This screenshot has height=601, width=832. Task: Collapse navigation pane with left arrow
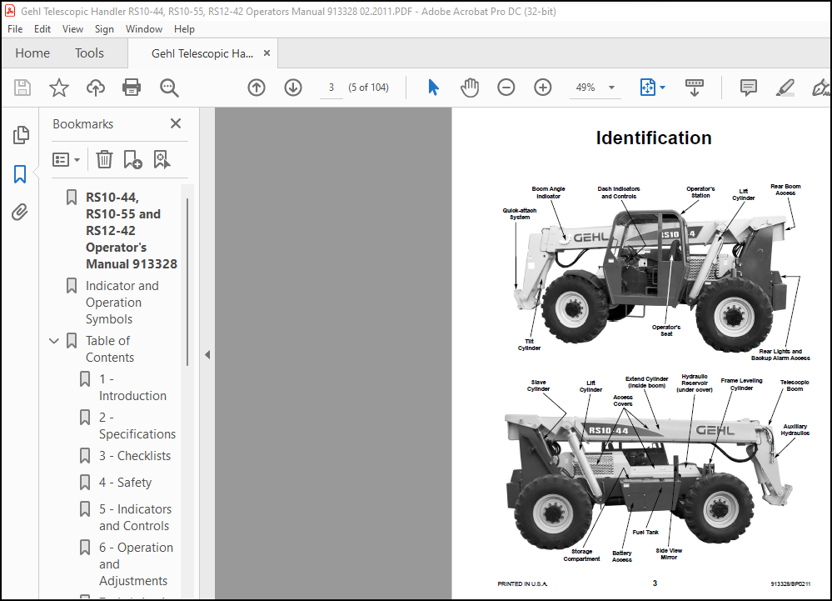[x=207, y=354]
